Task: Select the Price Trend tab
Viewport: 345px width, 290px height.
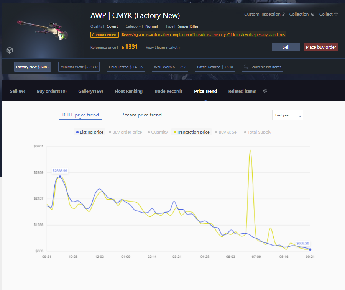Action: click(205, 91)
